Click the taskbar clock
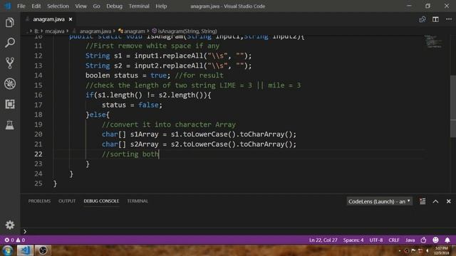The image size is (456, 256). [442, 250]
